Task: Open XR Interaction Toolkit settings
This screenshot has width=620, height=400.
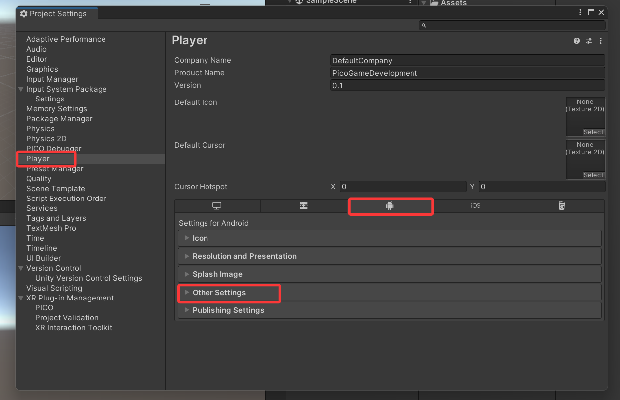Action: [74, 328]
